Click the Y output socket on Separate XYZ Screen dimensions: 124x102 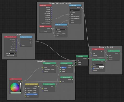pos(32,41)
